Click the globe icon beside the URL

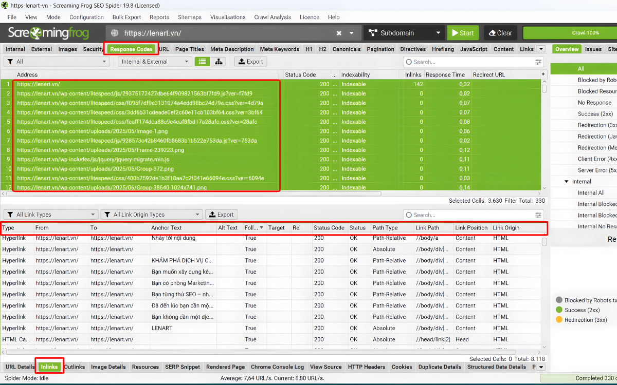tap(115, 33)
